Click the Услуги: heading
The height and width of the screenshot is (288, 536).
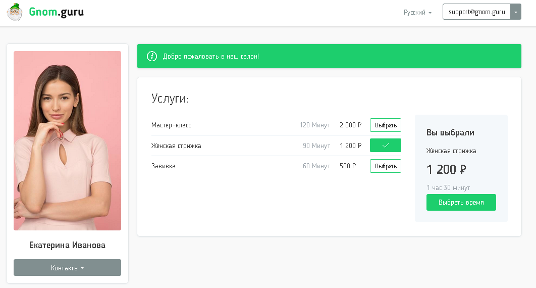170,99
